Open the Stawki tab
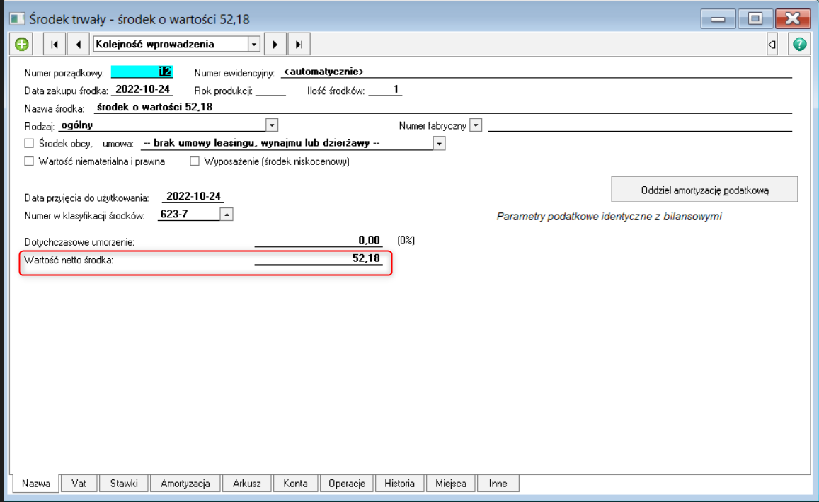The width and height of the screenshot is (819, 502). (124, 483)
